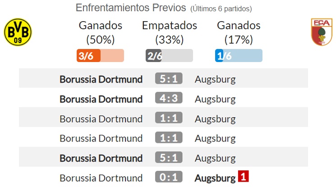Click the Empatados (33%) label
The image size is (336, 187).
click(x=170, y=32)
